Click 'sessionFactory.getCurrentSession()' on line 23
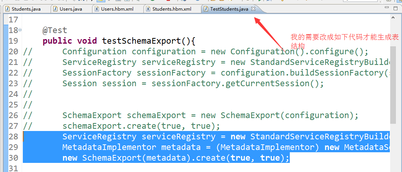The image size is (402, 172). coord(235,84)
